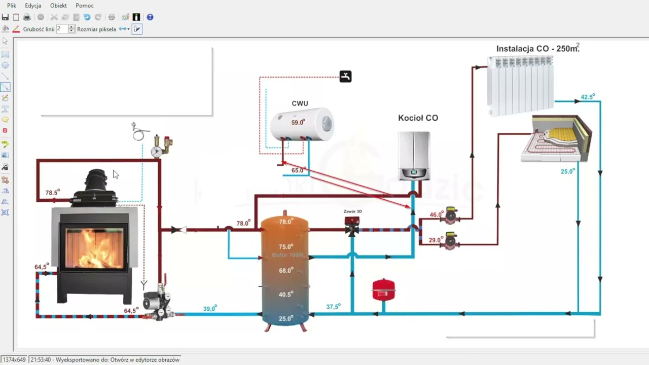Click the Copy to clipboard icon
The height and width of the screenshot is (365, 649).
pos(16,17)
